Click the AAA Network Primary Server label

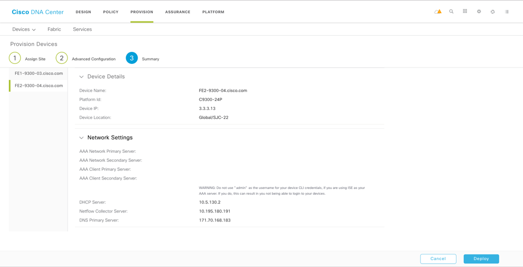tap(108, 151)
